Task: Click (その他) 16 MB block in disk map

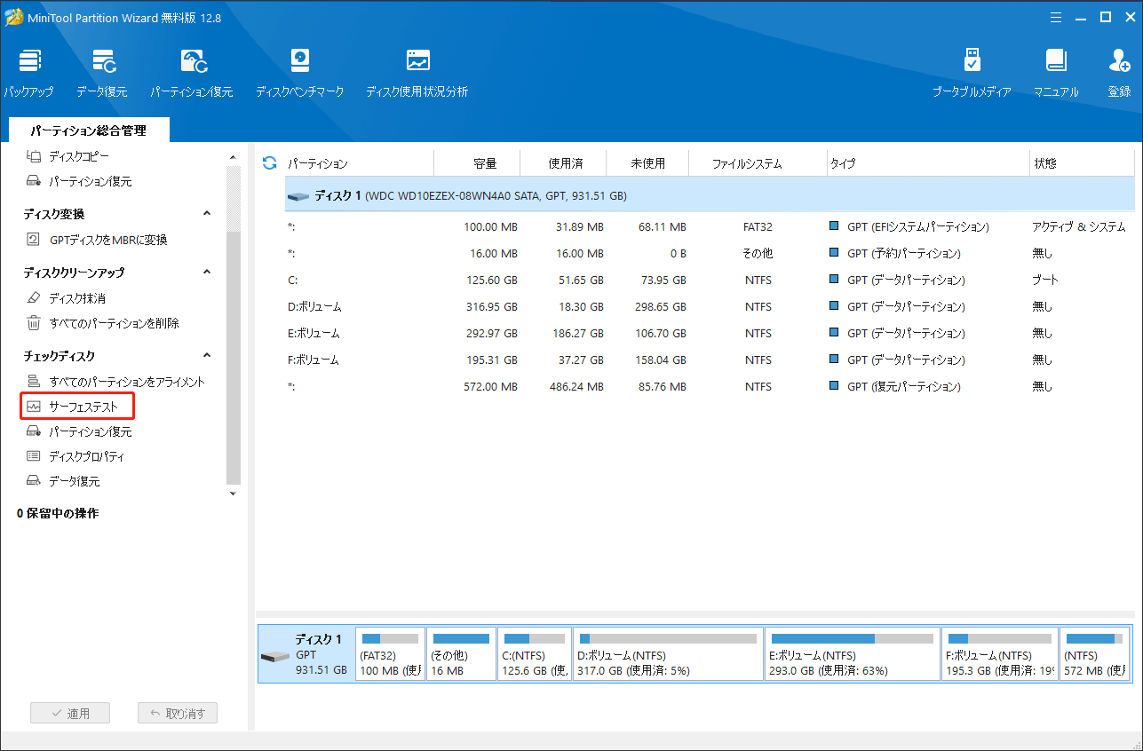Action: [461, 654]
